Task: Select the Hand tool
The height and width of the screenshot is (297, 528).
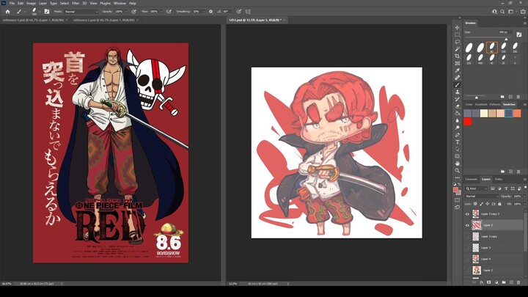Action: (458, 164)
